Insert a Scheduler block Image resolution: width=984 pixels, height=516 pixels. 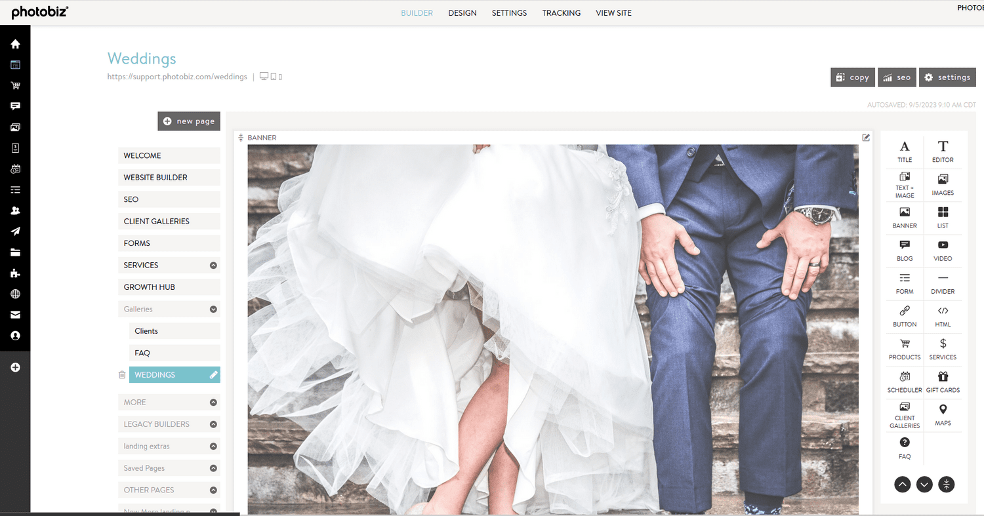[904, 381]
